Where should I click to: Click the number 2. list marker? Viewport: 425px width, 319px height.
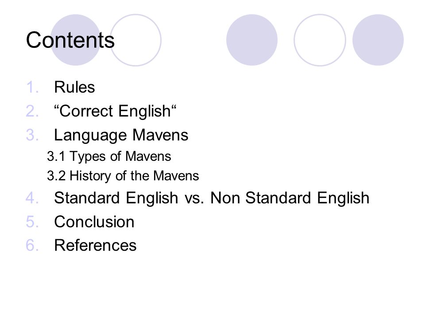32,111
